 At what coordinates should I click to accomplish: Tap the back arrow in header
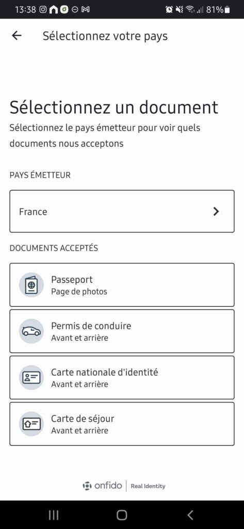(x=17, y=36)
